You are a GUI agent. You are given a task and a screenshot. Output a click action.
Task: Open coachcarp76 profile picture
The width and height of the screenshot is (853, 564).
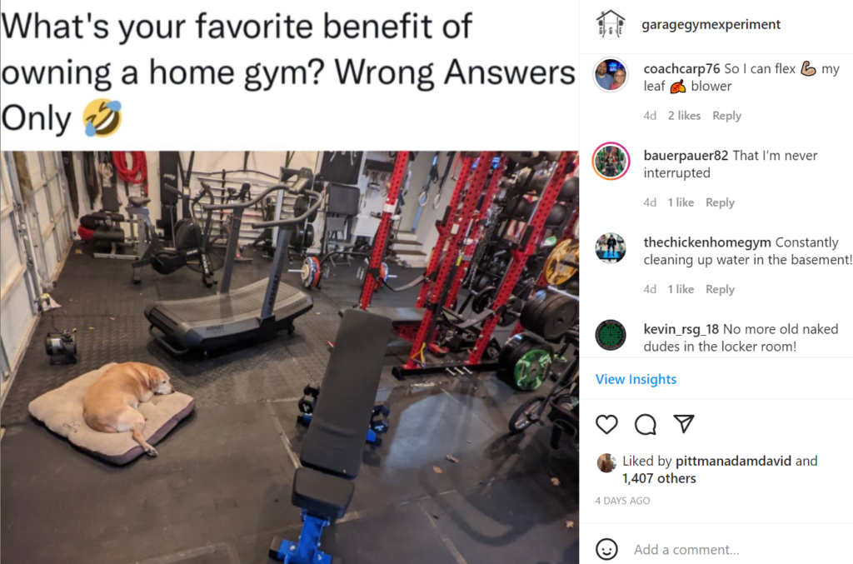(x=611, y=75)
